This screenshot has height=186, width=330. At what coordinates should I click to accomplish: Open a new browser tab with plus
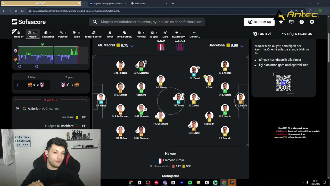(173, 4)
